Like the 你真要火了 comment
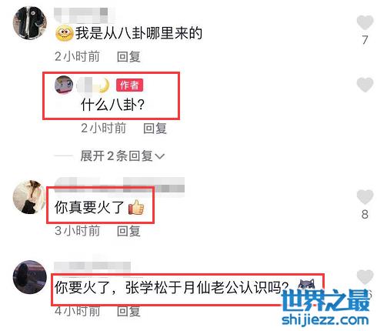Viewport: 377px width, 331px height. click(365, 197)
